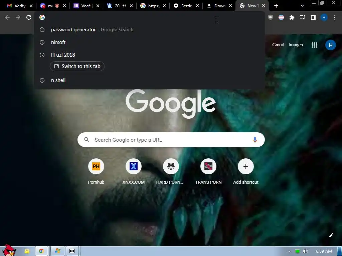Open the Google apps grid

point(315,45)
